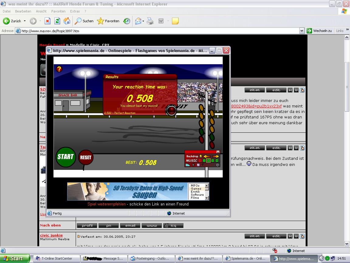The image size is (350, 263).
Task: Open the Favoriten menu
Action: [x=58, y=11]
